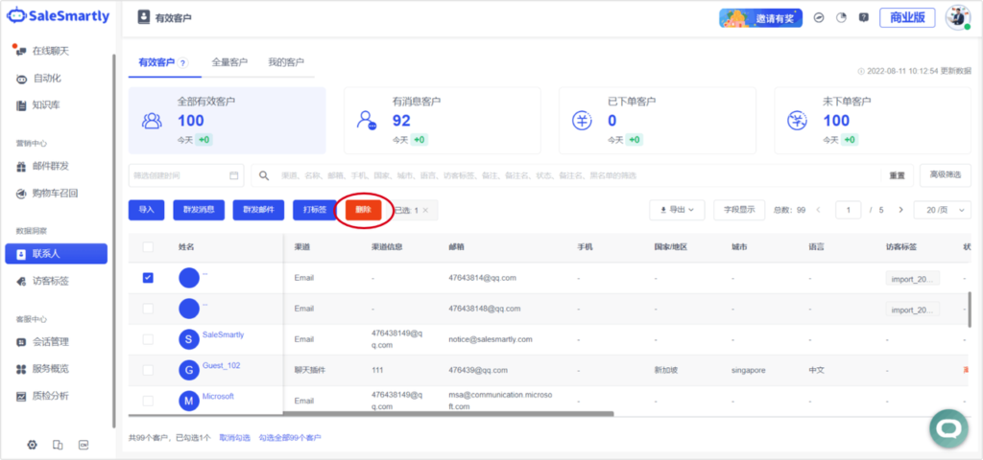Uncheck the selected first customer row checkbox
Screen dimensions: 983x460
(148, 278)
